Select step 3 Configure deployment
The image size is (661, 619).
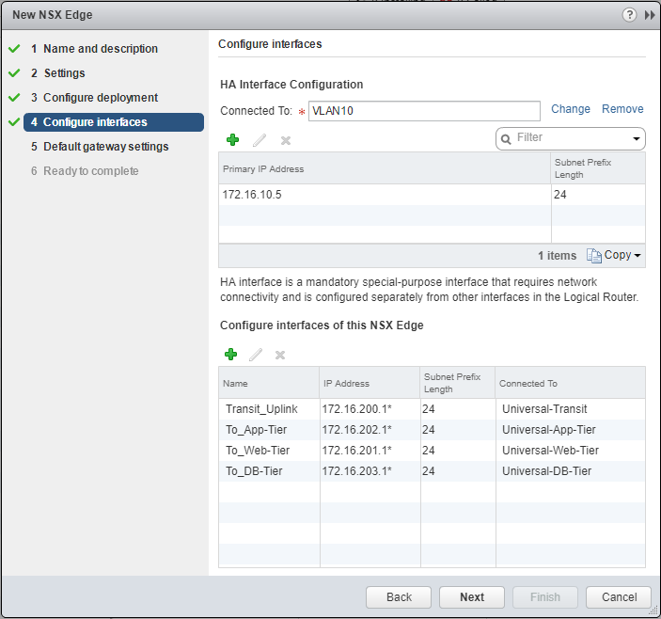[x=100, y=98]
